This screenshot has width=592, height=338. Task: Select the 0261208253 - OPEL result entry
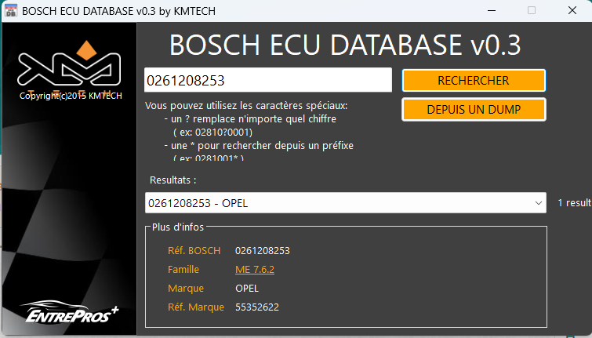[x=337, y=203]
